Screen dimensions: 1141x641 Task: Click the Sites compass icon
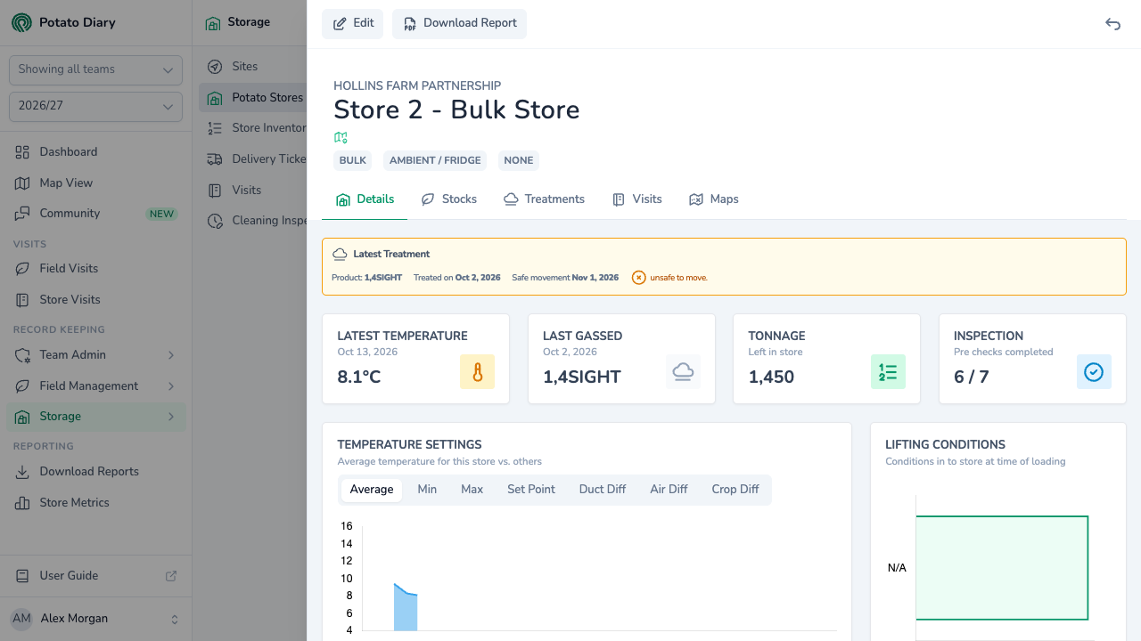click(x=215, y=67)
